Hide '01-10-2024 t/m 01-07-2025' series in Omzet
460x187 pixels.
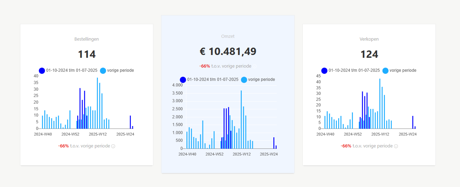(213, 79)
